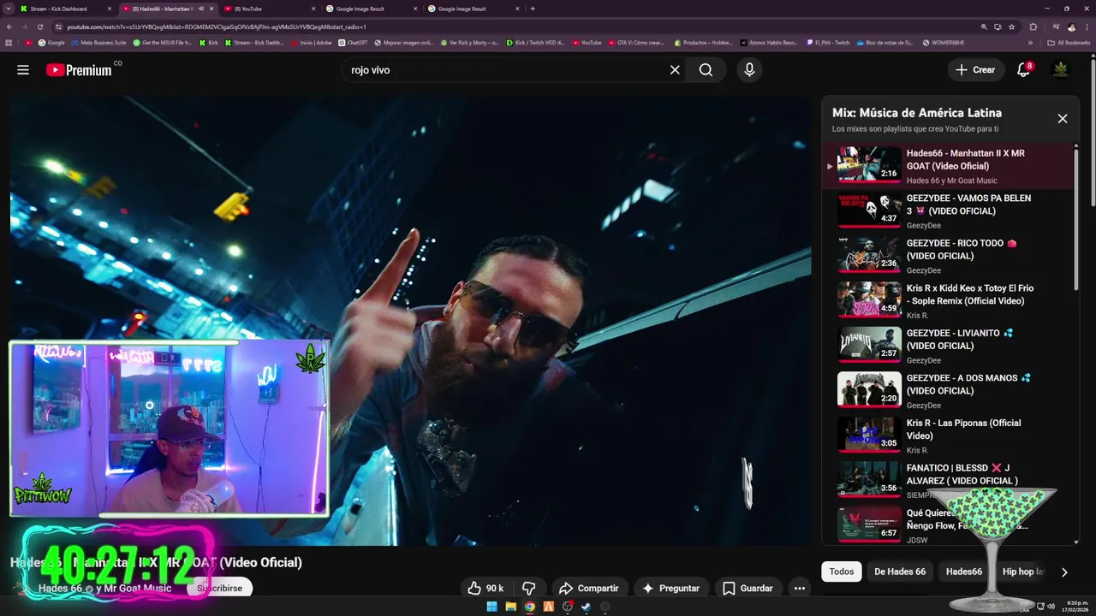Open browser extensions puzzle icon

tap(1033, 27)
